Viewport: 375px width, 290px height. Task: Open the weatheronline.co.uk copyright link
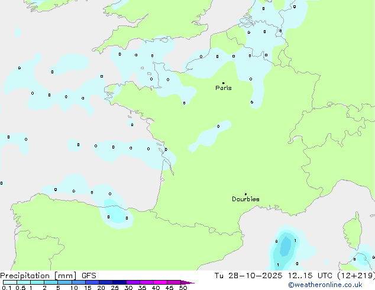325,285
